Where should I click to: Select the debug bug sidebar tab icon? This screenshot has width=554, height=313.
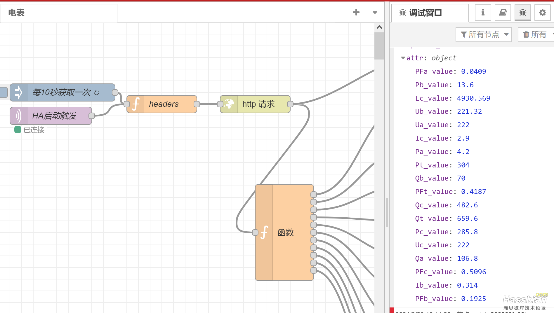(x=522, y=13)
